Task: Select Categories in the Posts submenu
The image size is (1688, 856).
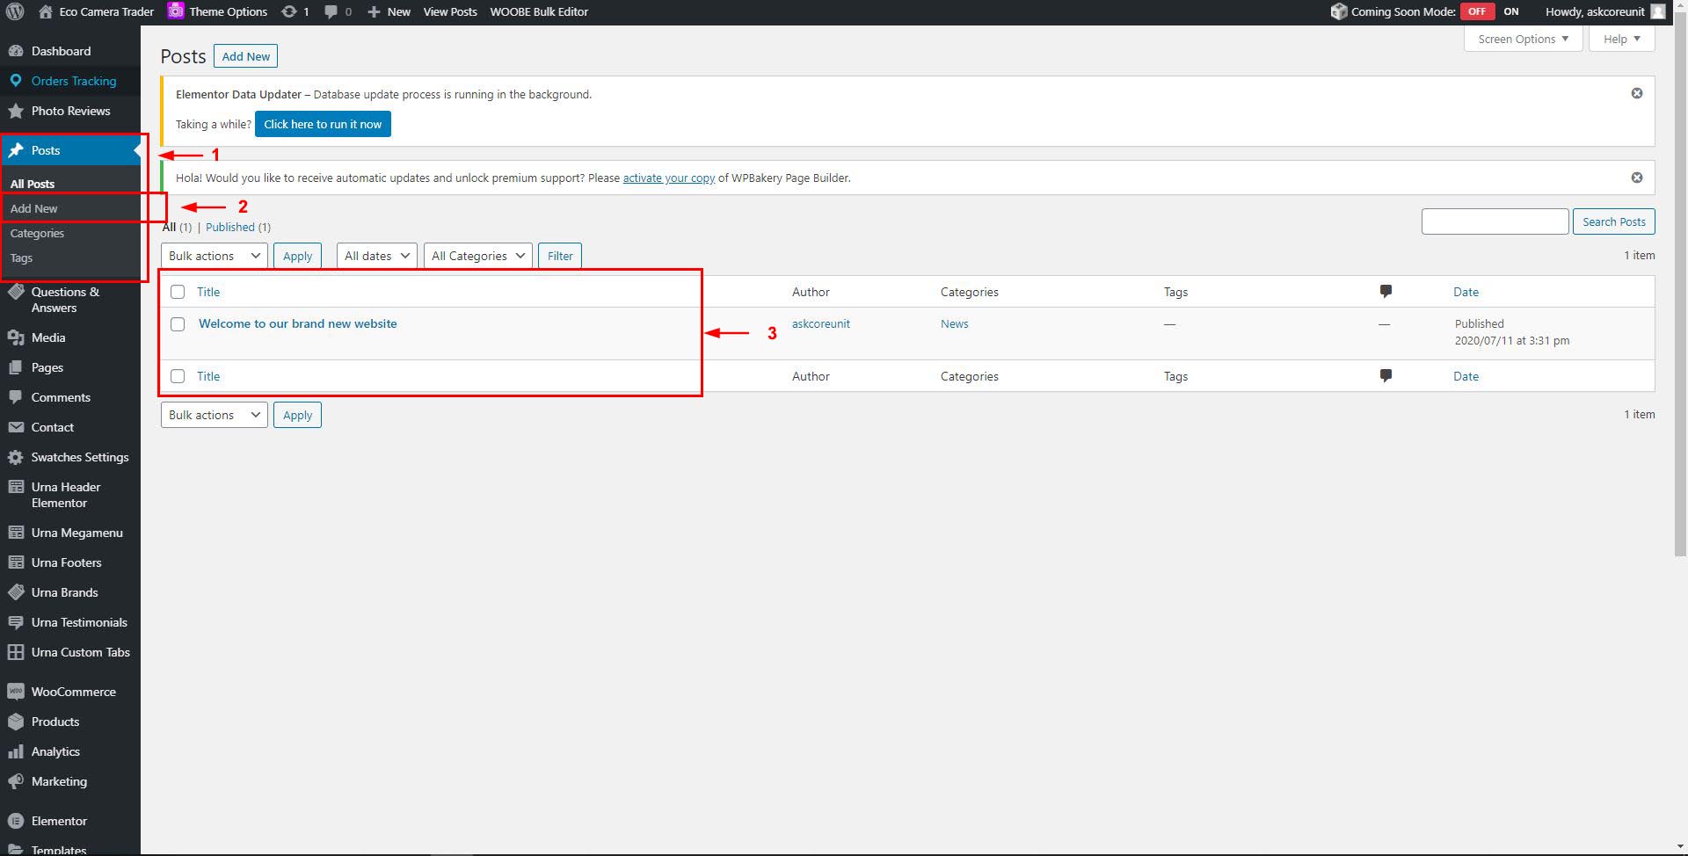Action: coord(37,233)
